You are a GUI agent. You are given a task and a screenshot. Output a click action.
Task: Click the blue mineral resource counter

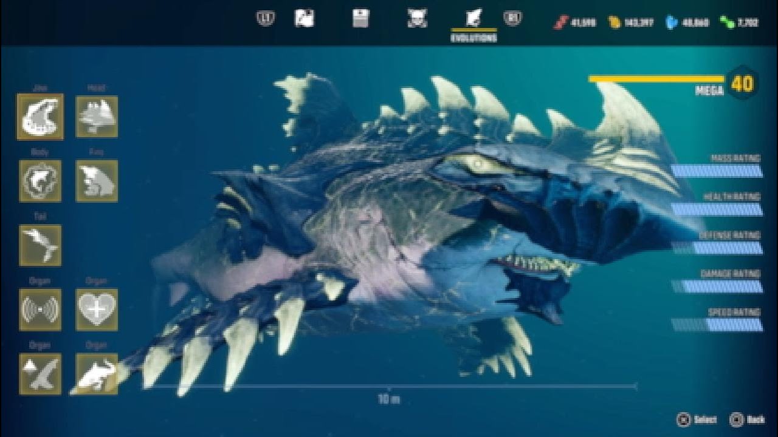pos(687,23)
